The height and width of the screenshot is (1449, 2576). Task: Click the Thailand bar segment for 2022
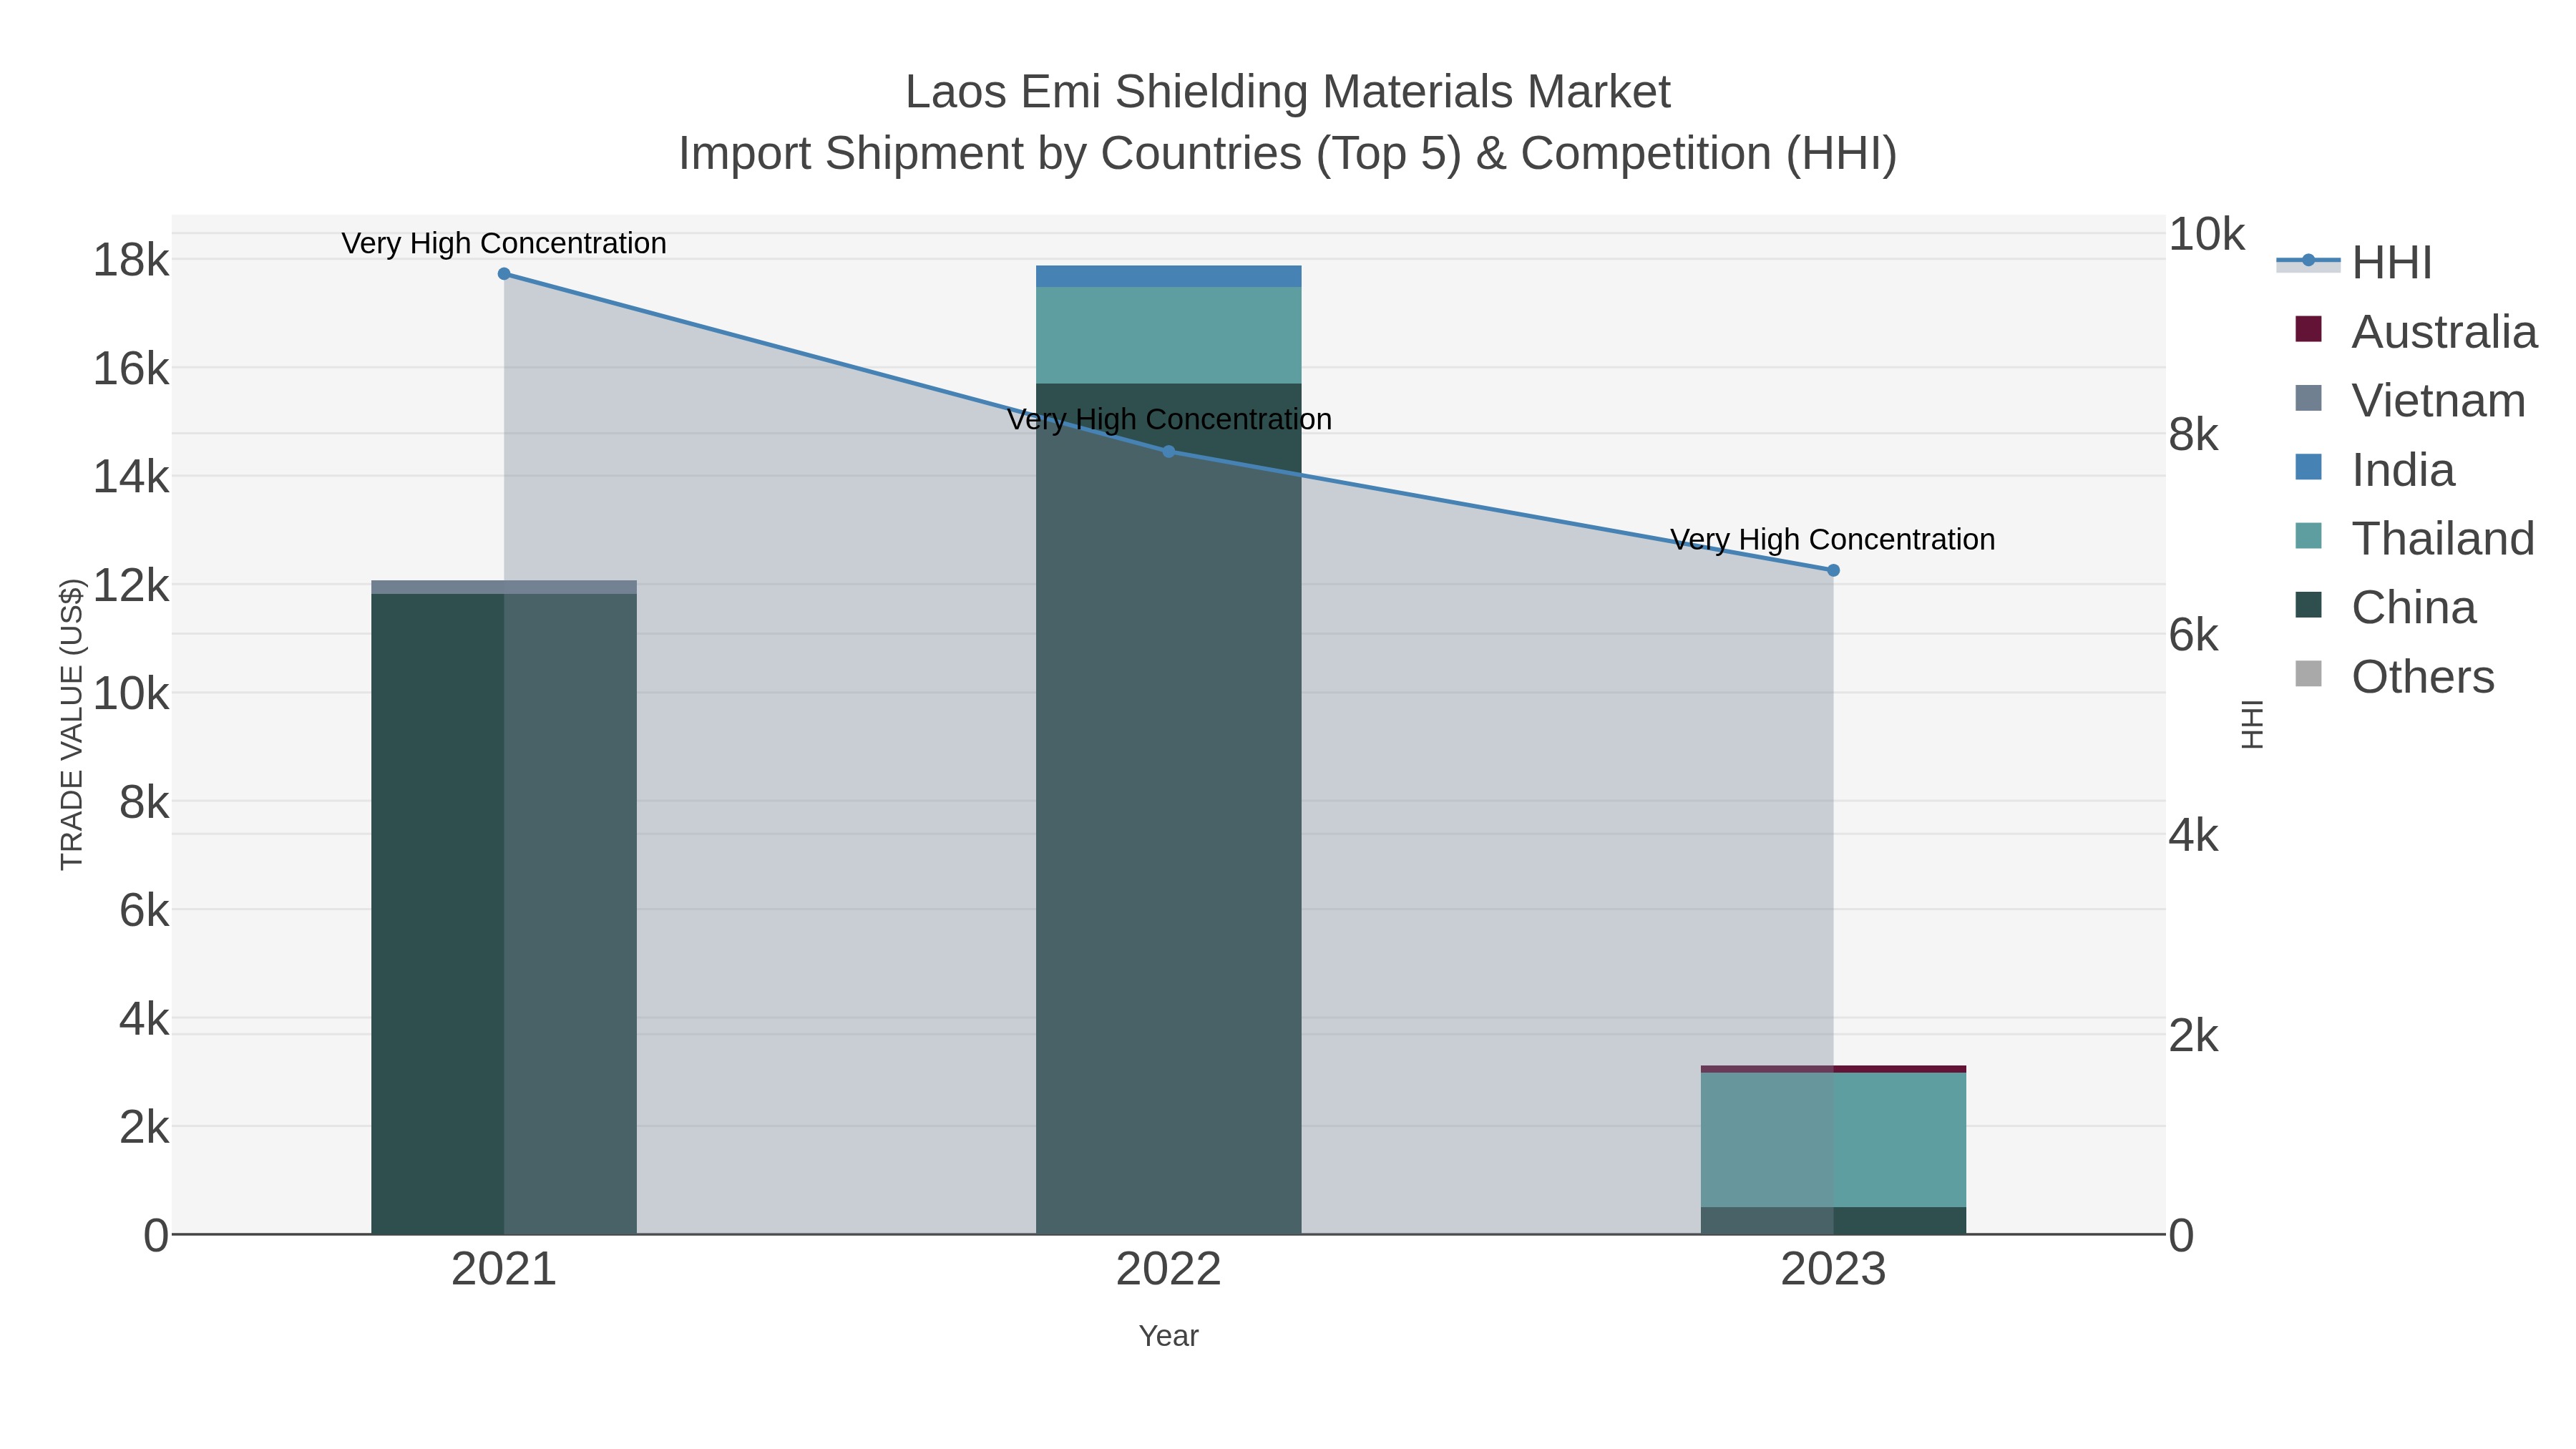1168,335
